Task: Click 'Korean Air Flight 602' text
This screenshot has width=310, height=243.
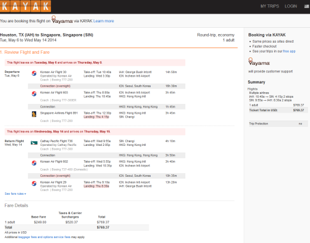Action: 54,161
